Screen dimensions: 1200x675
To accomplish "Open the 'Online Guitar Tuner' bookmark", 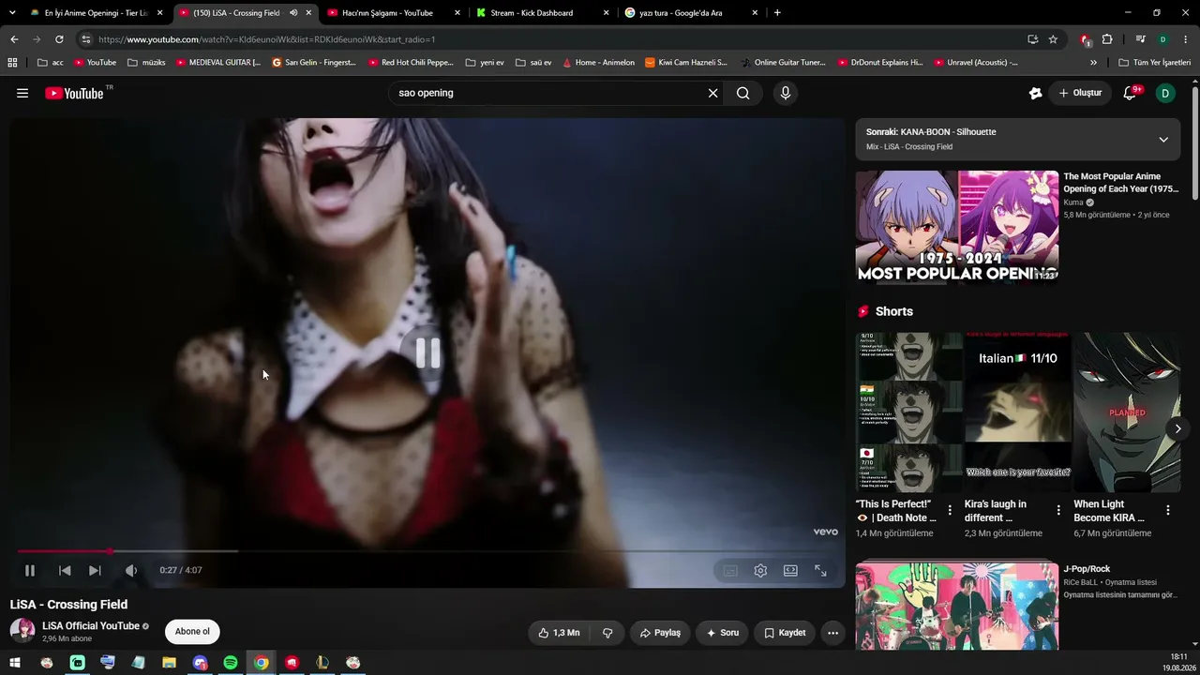I will click(x=783, y=63).
